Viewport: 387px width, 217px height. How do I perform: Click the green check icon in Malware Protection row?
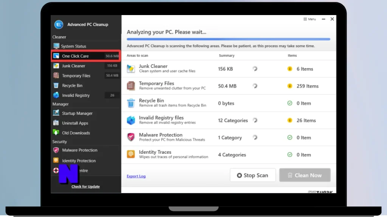click(x=290, y=137)
